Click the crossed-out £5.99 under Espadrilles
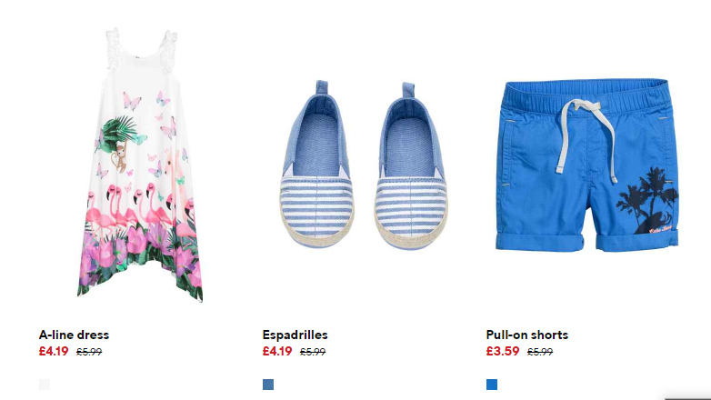This screenshot has width=711, height=400. click(x=313, y=352)
